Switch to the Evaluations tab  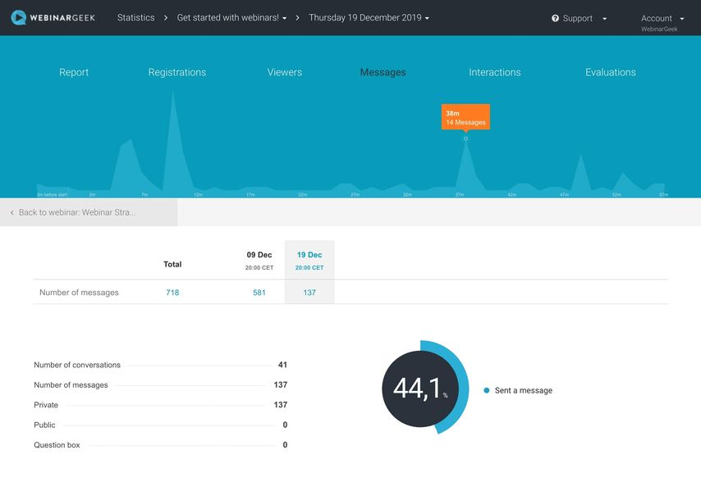(611, 71)
